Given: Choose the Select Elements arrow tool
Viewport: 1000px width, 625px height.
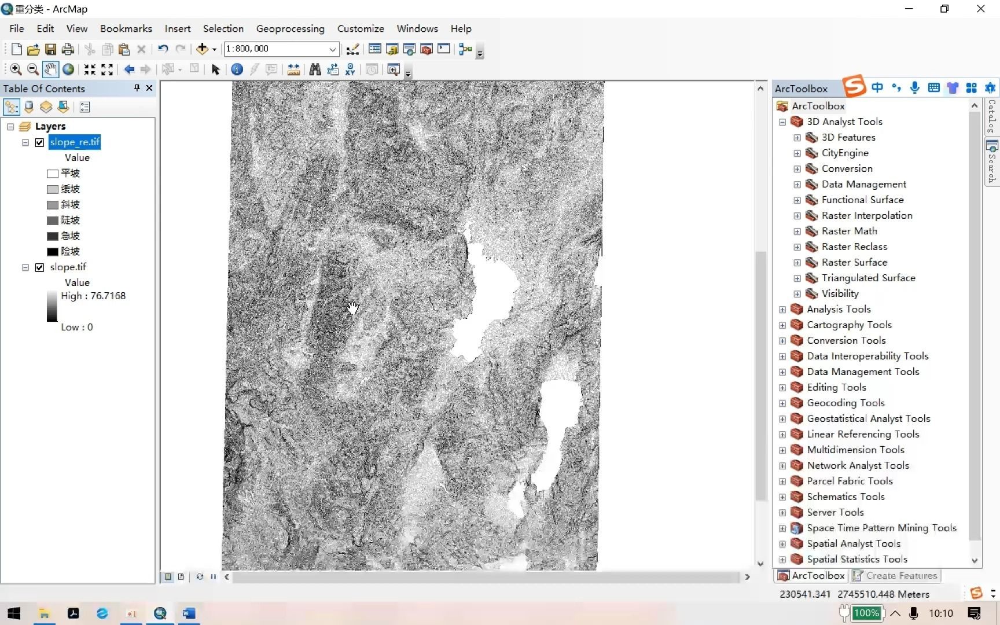Looking at the screenshot, I should click(x=216, y=69).
